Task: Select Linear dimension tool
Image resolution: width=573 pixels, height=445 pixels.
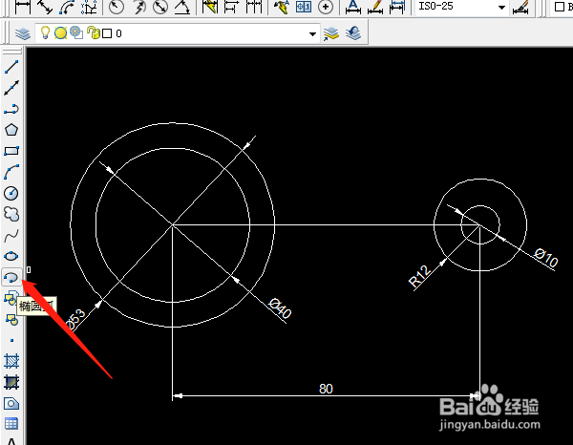Action: [x=23, y=7]
